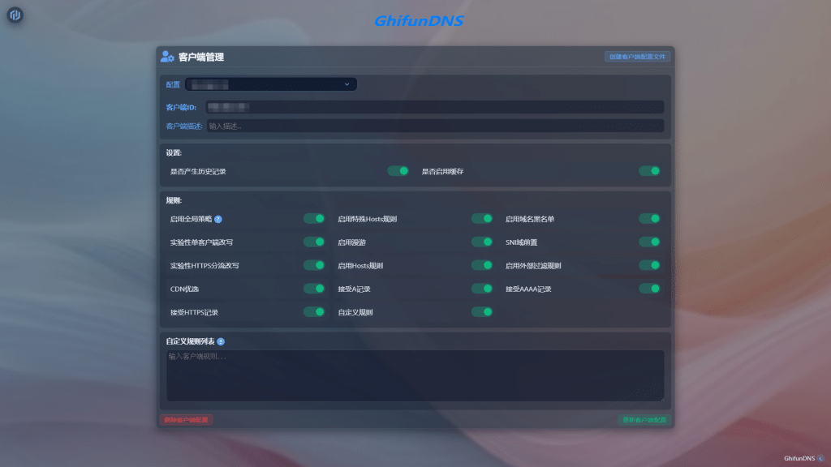Toggle 实验性单客户端改写 switch

click(x=314, y=242)
